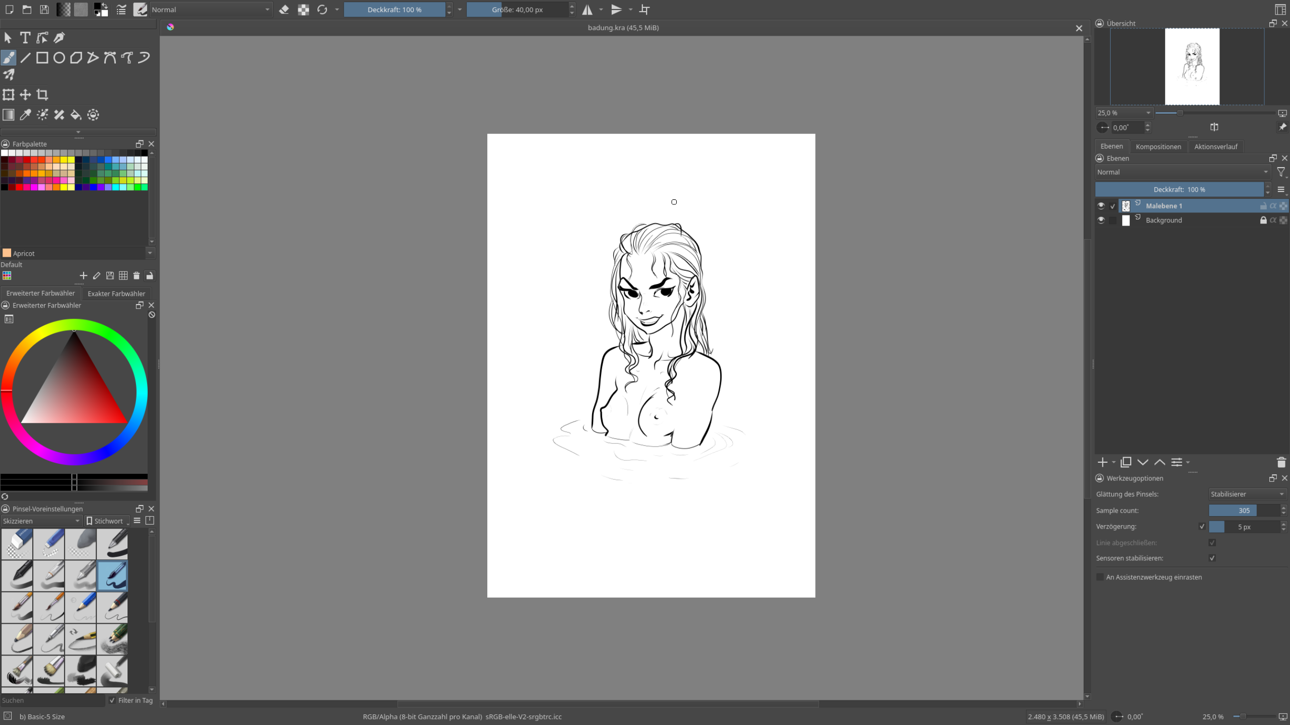The height and width of the screenshot is (725, 1290).
Task: Open the Normal blending mode dropdown in toolbar
Action: pyautogui.click(x=211, y=10)
